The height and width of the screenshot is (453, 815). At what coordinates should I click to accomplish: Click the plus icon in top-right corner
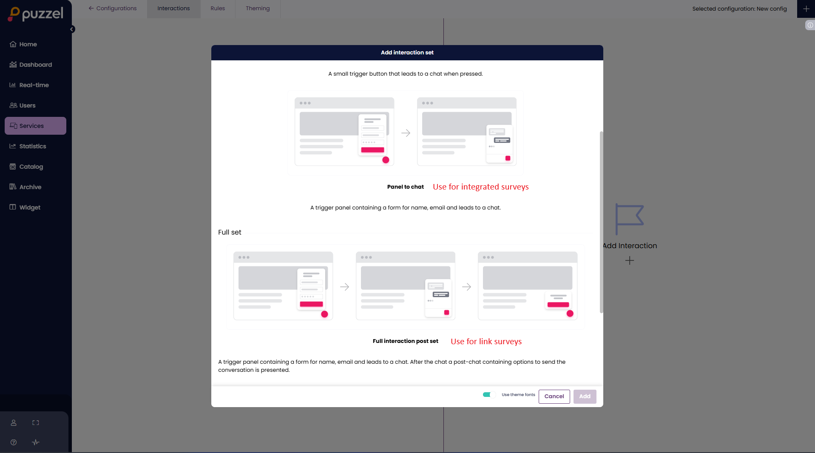click(806, 9)
